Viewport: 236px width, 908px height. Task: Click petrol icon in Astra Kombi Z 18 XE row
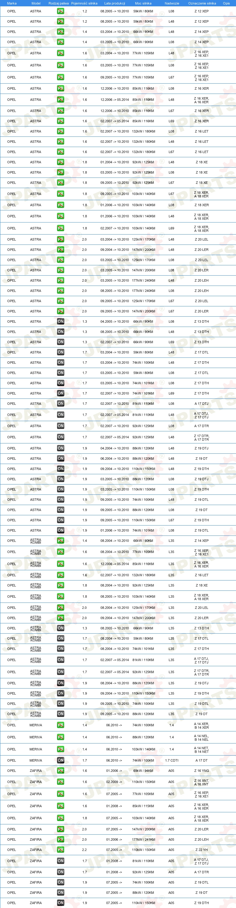(61, 585)
